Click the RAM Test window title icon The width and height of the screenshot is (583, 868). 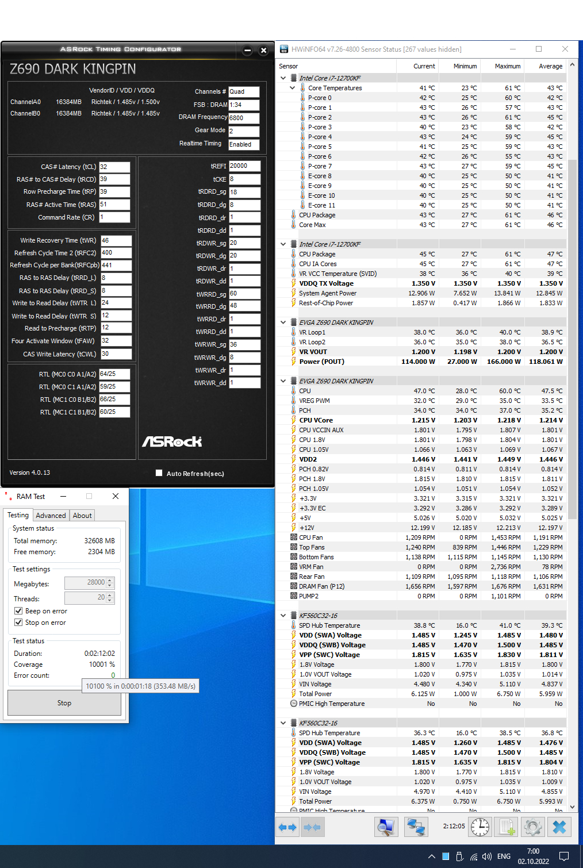coord(8,496)
